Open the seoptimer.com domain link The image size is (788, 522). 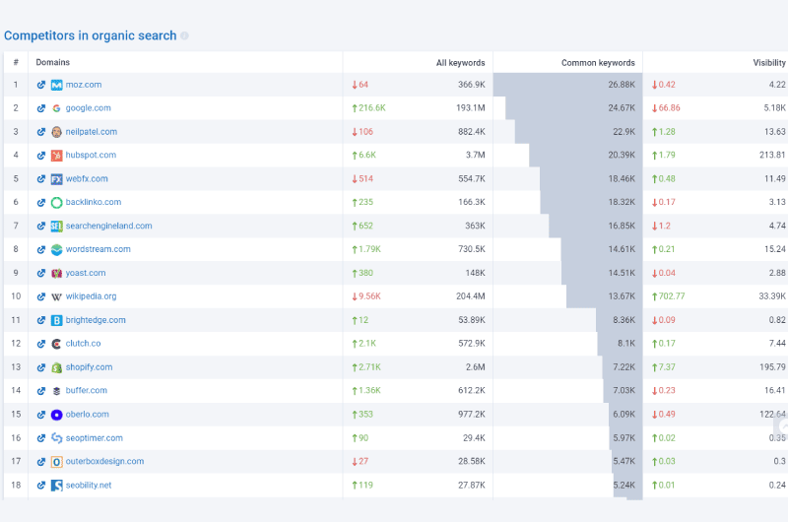(94, 437)
